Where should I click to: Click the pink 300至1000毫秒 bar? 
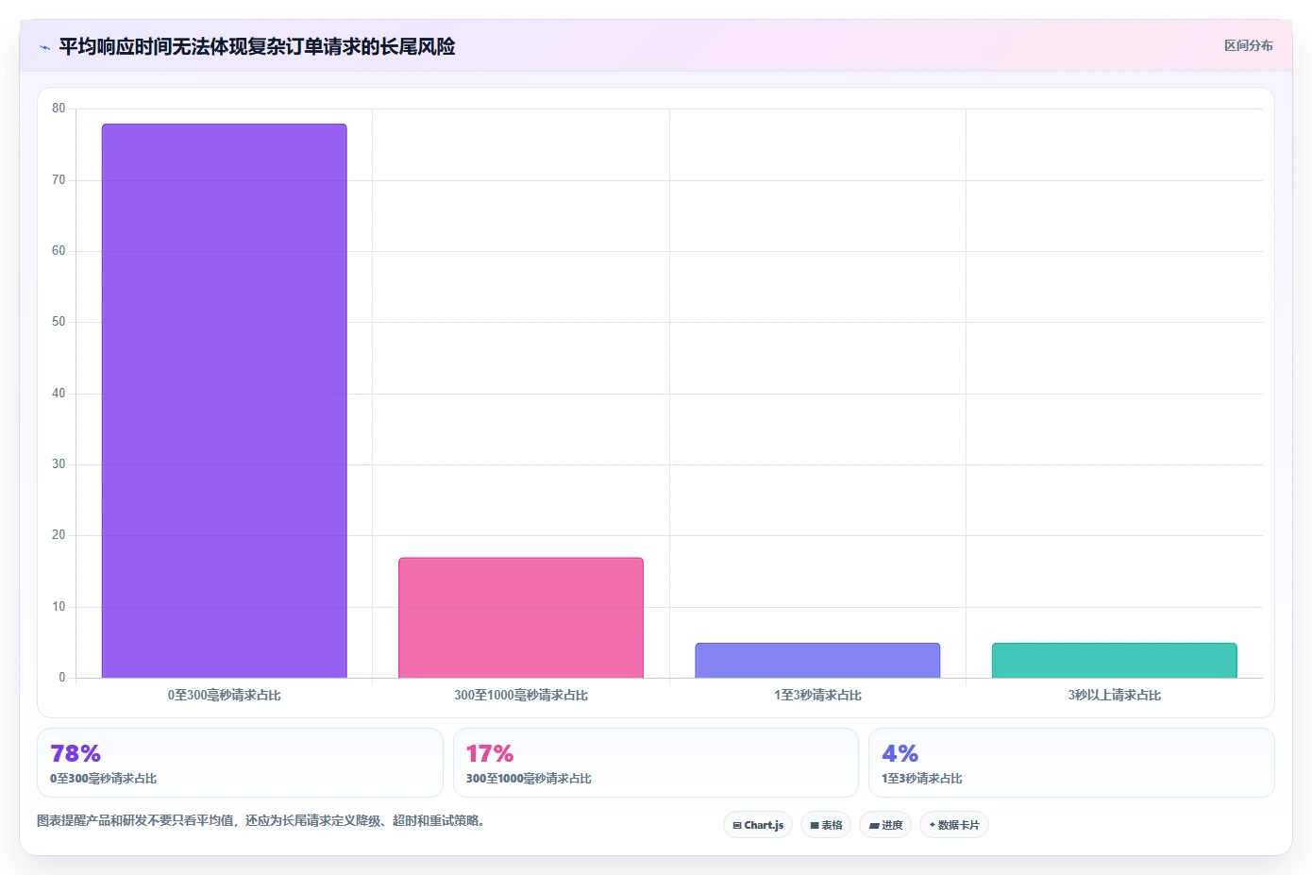coord(521,617)
